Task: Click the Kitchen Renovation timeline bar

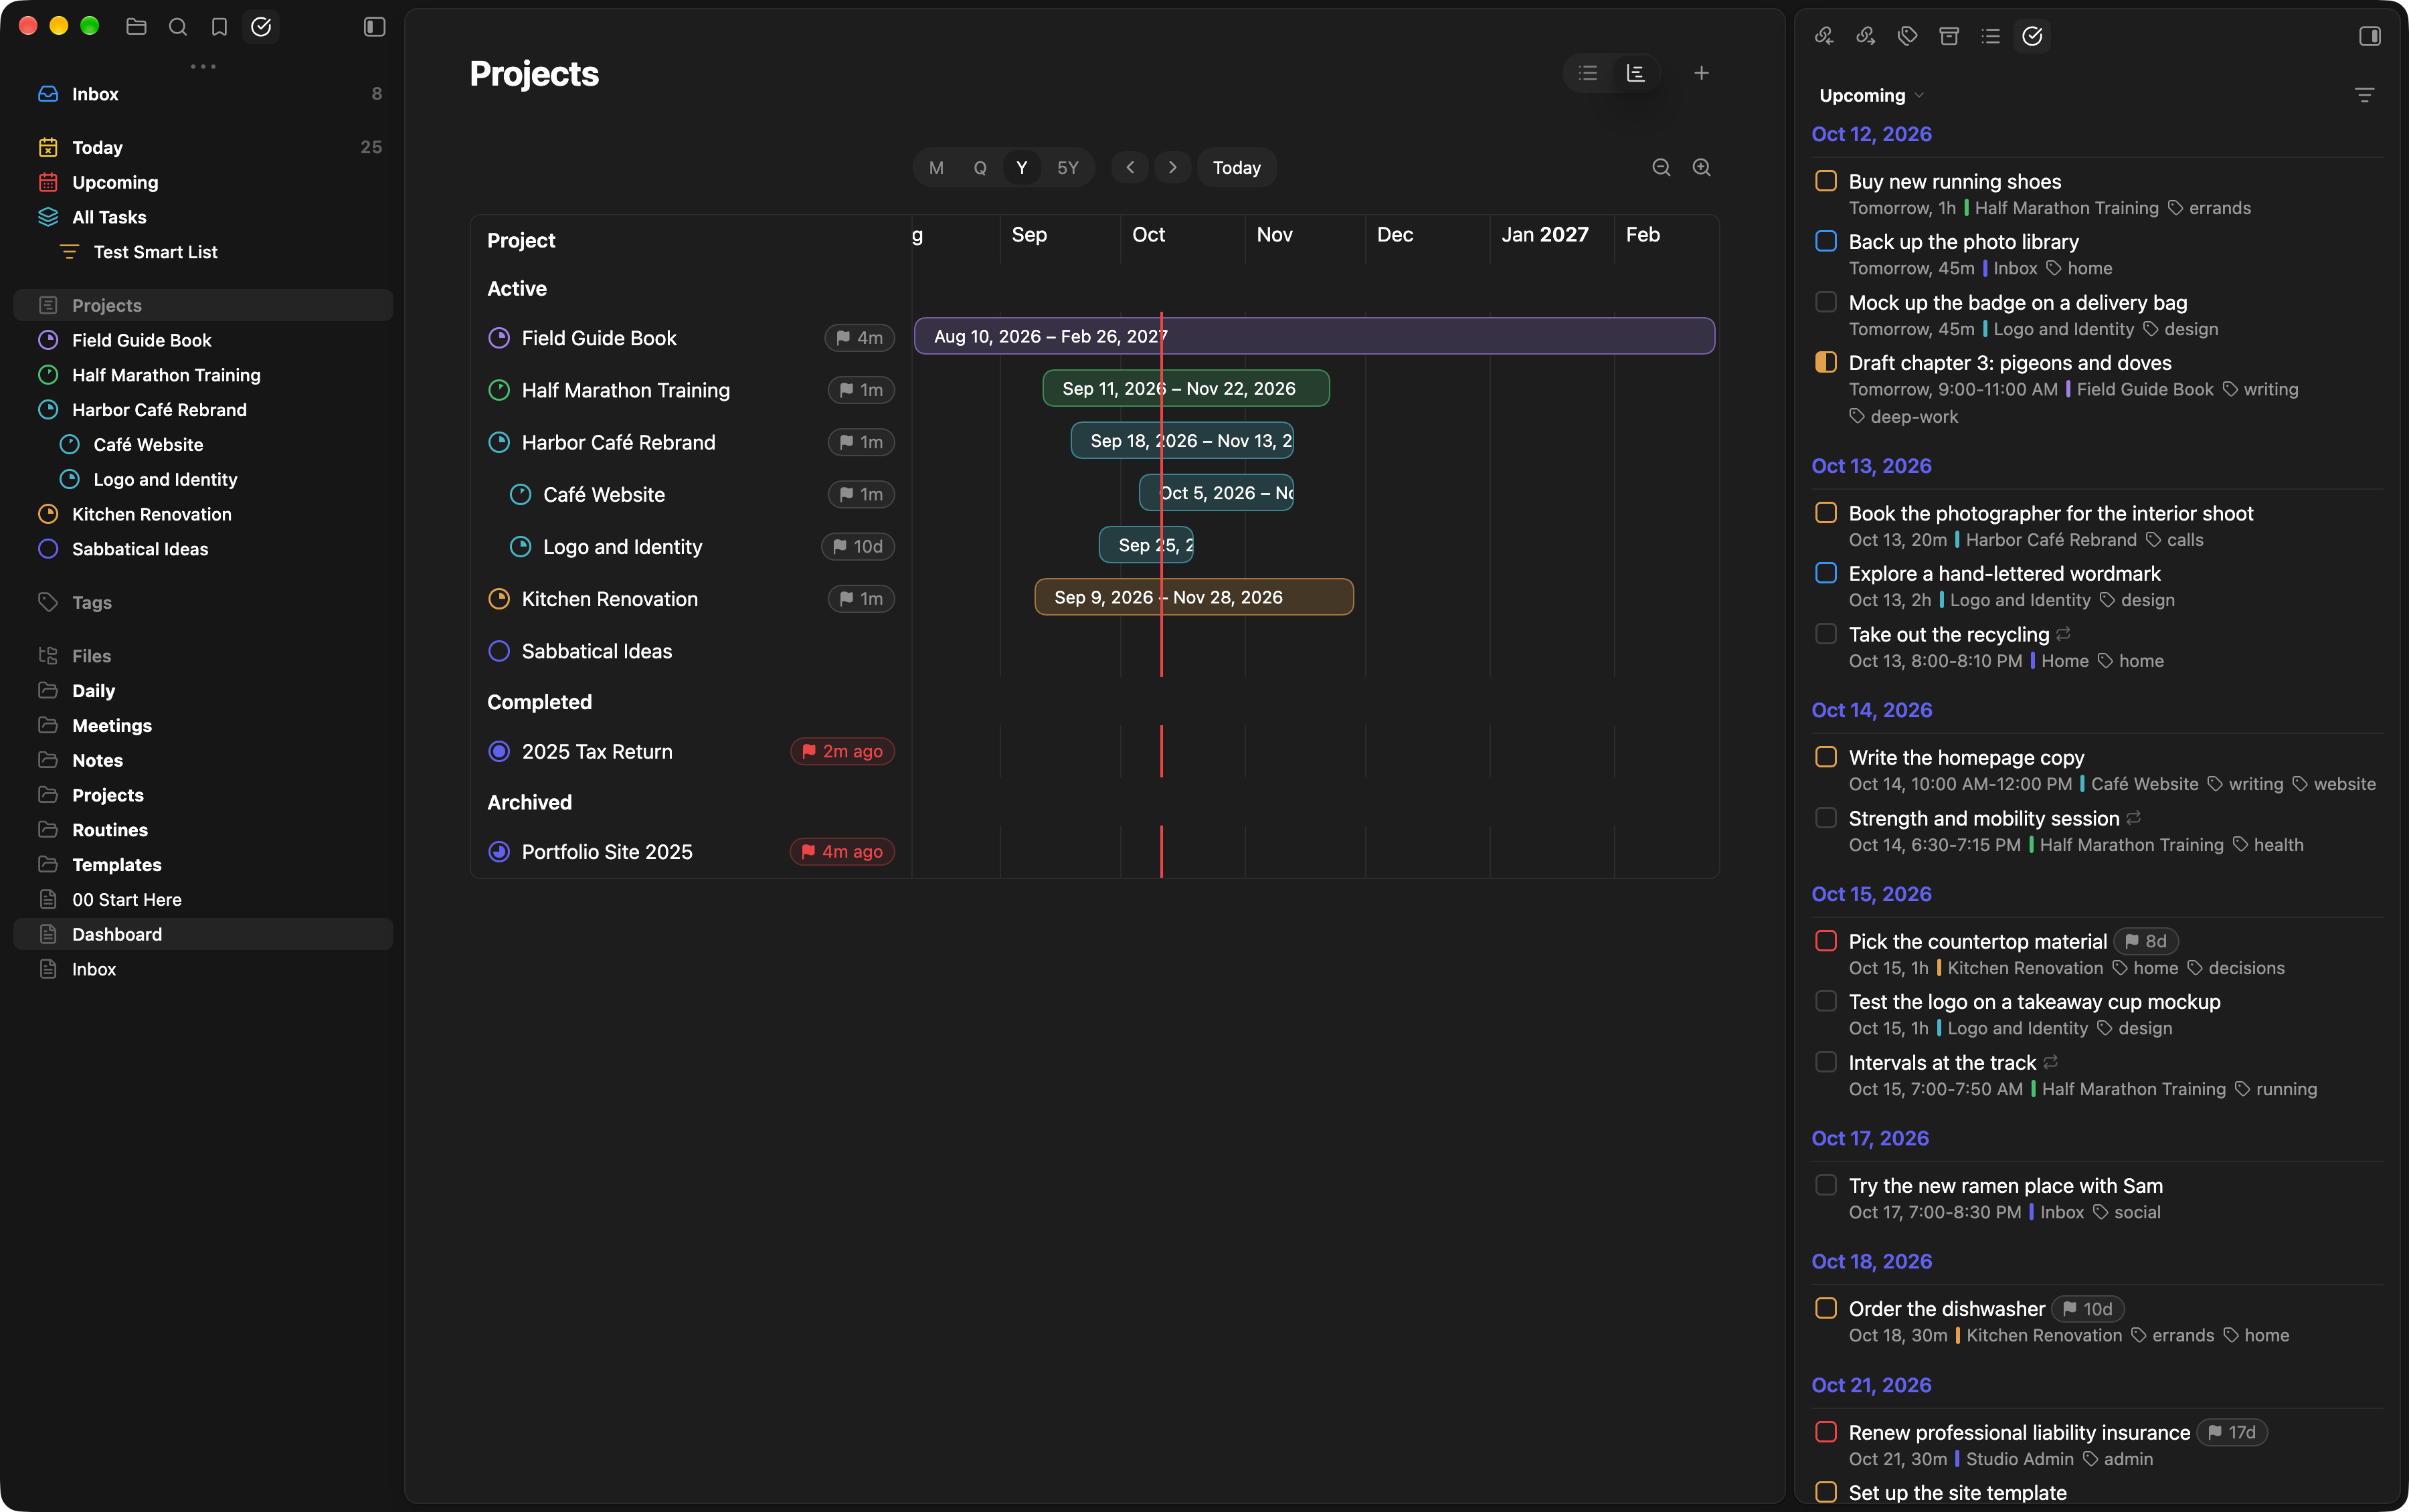Action: (x=1194, y=597)
